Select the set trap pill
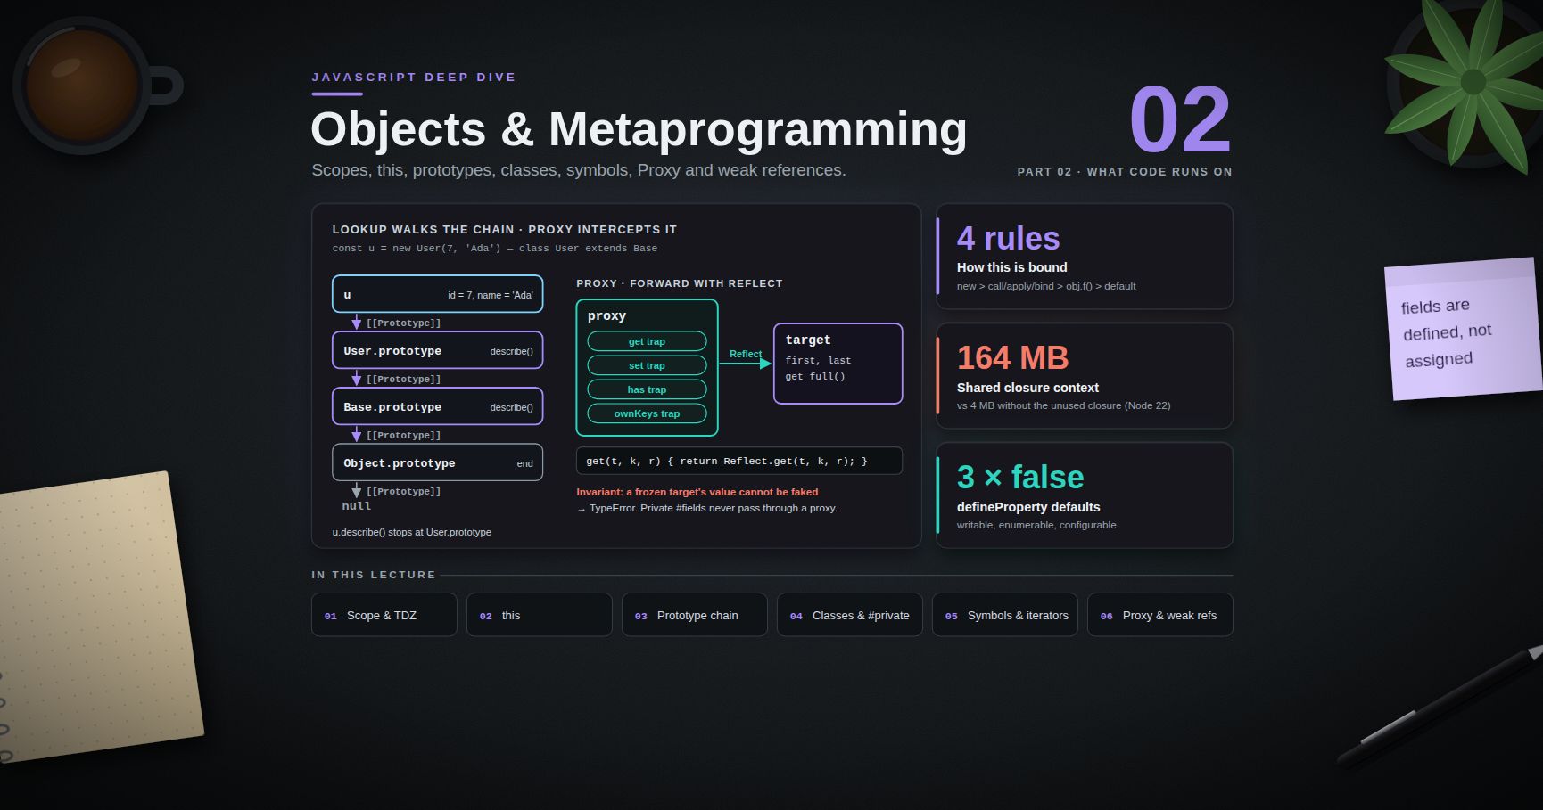Screen dimensions: 1543x810 tap(647, 365)
